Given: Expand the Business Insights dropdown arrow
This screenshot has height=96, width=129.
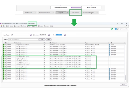Looking at the screenshot, I should point(97,13).
